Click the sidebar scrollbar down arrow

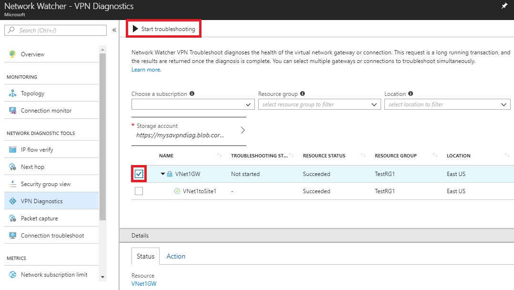(102, 276)
